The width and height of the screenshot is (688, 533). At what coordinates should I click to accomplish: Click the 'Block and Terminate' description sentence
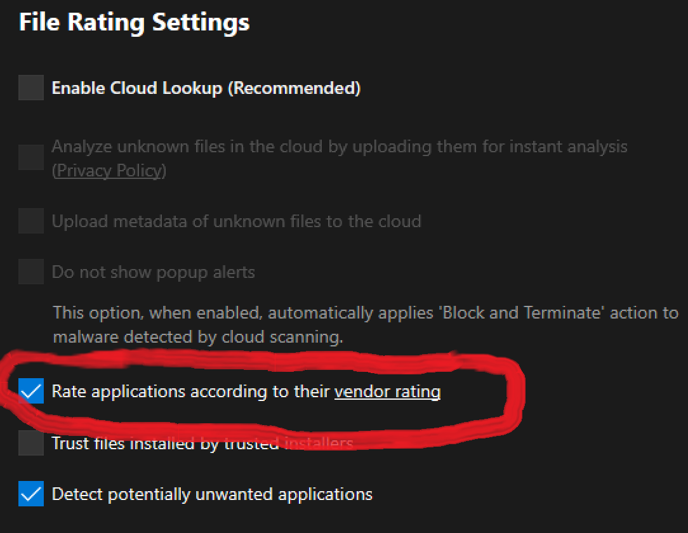click(x=366, y=313)
